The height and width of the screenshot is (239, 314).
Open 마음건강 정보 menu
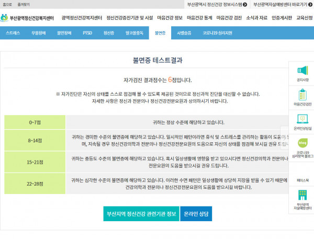(x=169, y=18)
